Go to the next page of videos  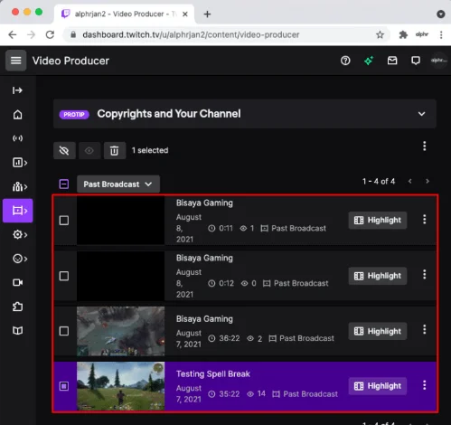pos(428,181)
